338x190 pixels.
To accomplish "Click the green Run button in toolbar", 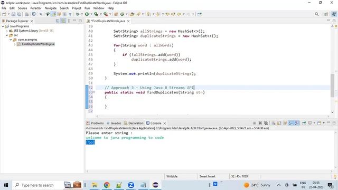I will click(87, 14).
